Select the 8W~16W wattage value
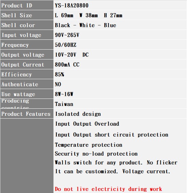Image resolution: width=187 pixels, height=193 pixels. point(64,94)
